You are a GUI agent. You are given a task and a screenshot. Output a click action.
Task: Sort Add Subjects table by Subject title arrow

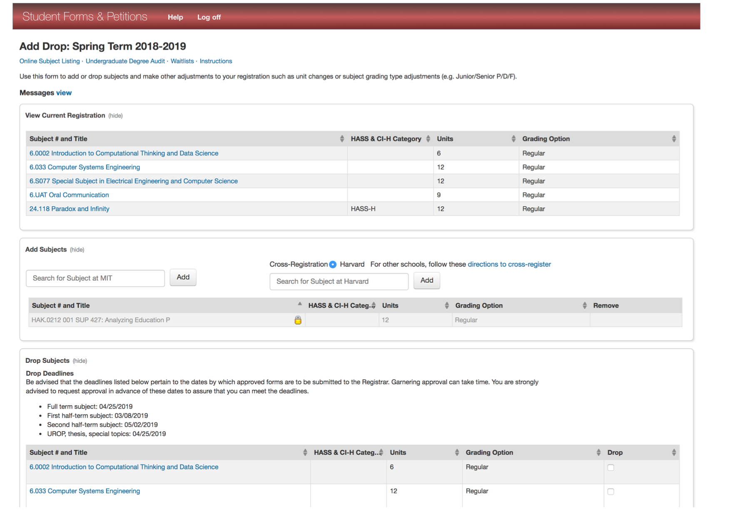pyautogui.click(x=300, y=304)
